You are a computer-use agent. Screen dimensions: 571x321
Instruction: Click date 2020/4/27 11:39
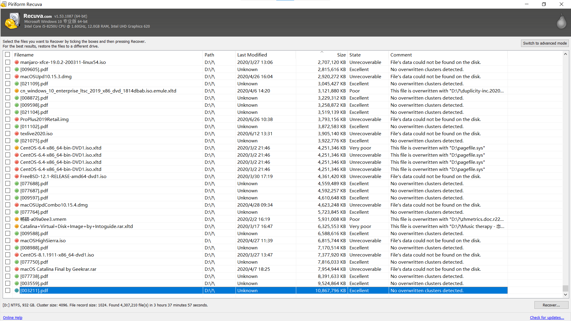pos(255,240)
